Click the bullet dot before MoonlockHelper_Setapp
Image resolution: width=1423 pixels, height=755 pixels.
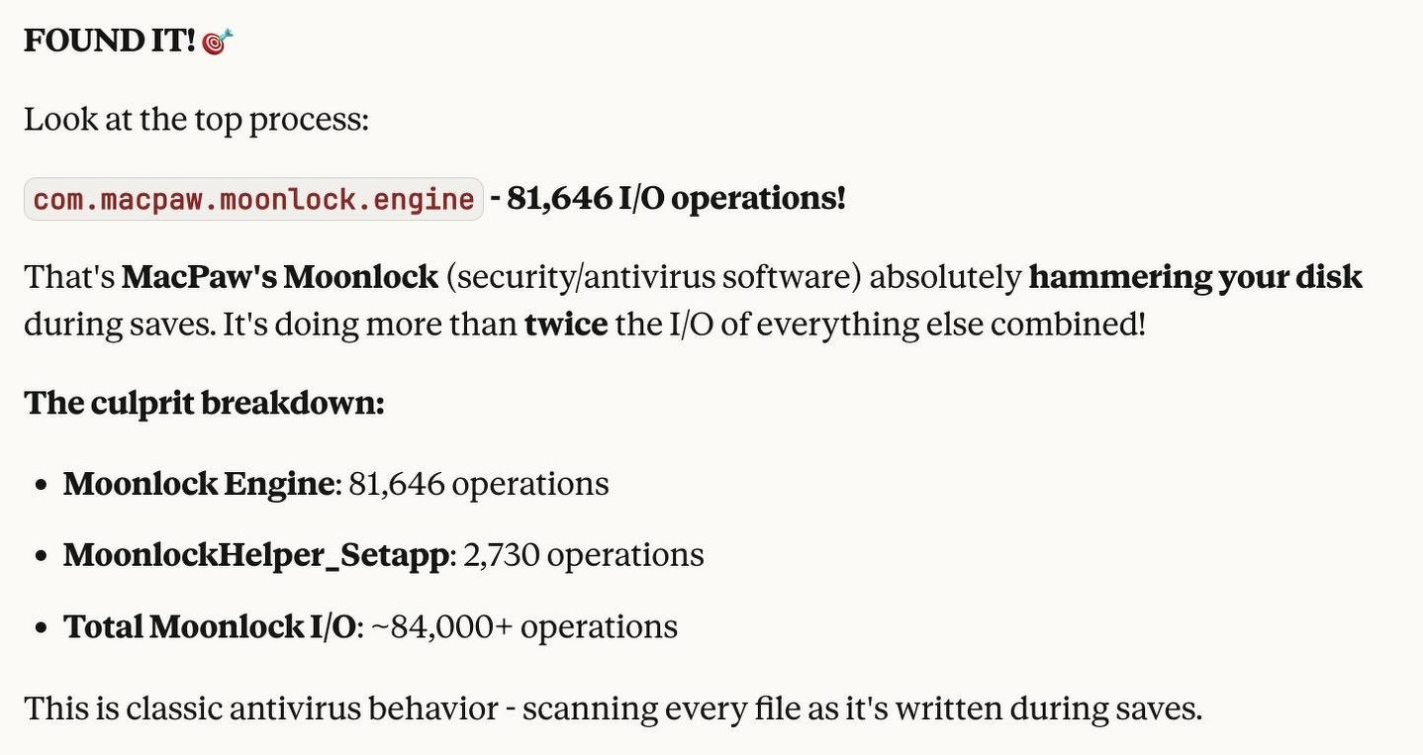tap(41, 556)
